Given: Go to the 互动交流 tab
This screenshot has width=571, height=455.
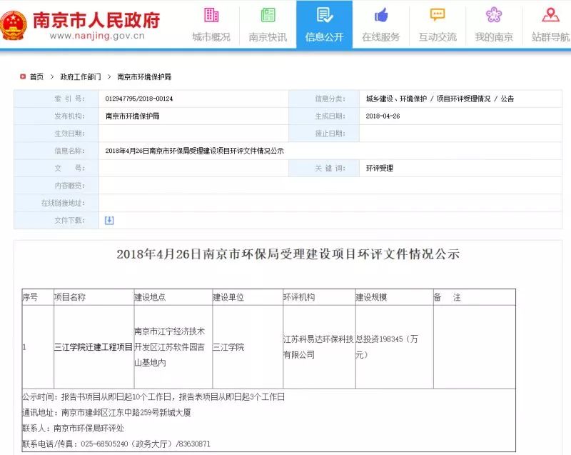Looking at the screenshot, I should point(438,37).
